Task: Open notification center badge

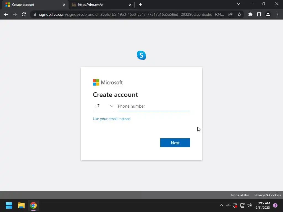Action: (x=275, y=205)
